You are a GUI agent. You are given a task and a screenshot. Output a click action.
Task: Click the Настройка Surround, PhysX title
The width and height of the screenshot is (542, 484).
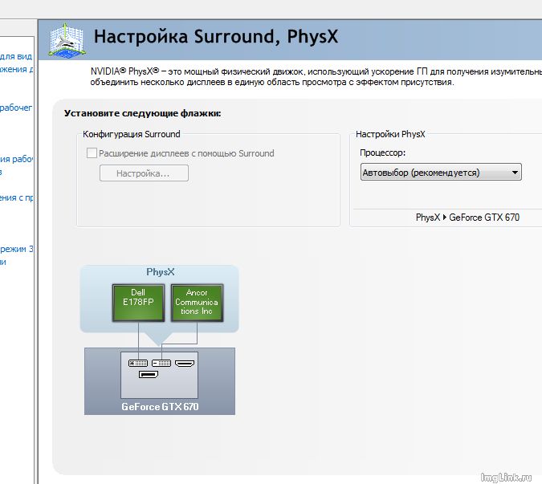tap(216, 37)
